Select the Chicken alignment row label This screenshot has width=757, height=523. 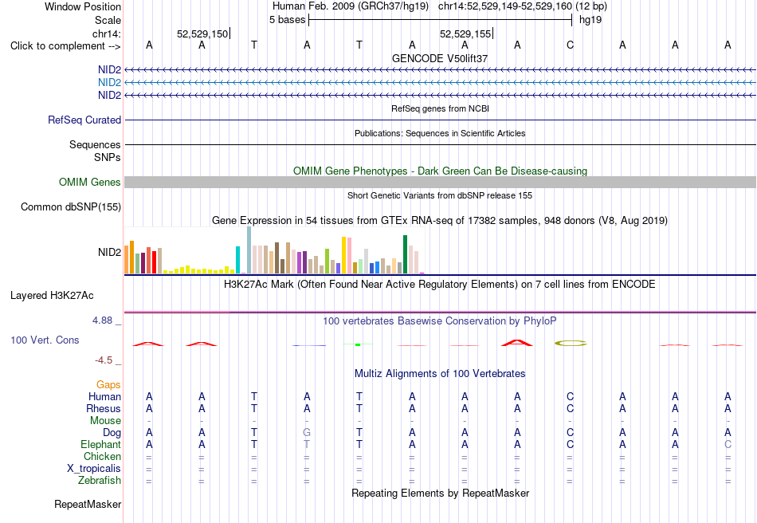(102, 456)
